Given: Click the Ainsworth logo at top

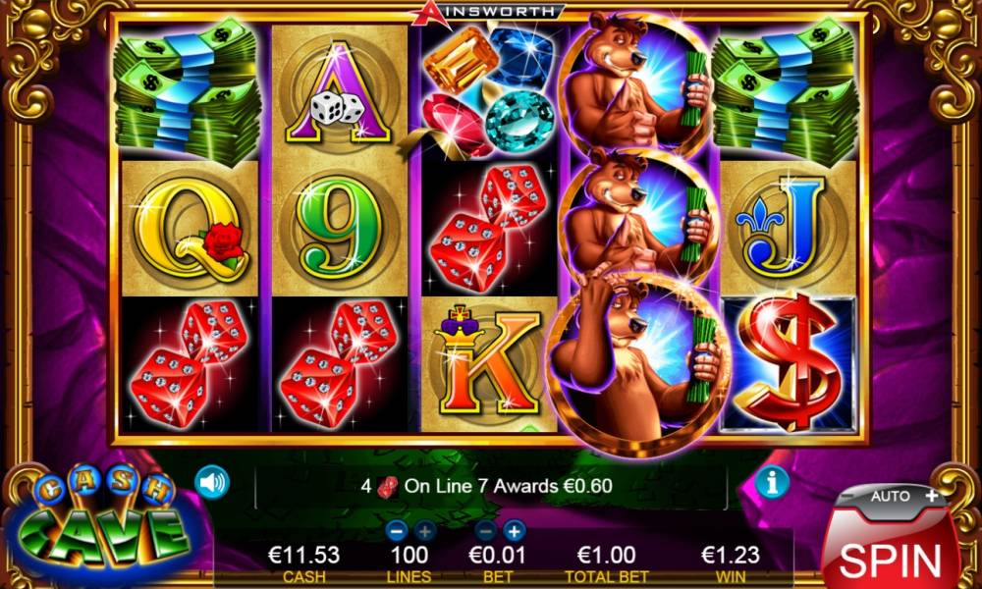Looking at the screenshot, I should 488,14.
